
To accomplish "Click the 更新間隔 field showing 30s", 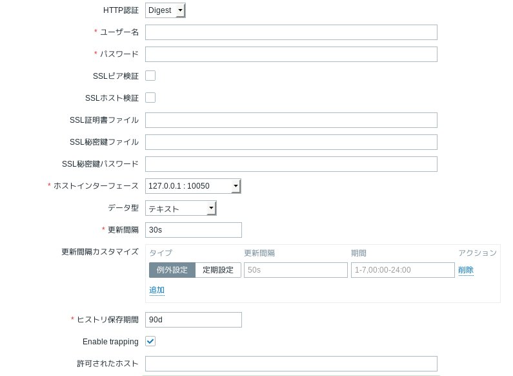I will point(194,230).
